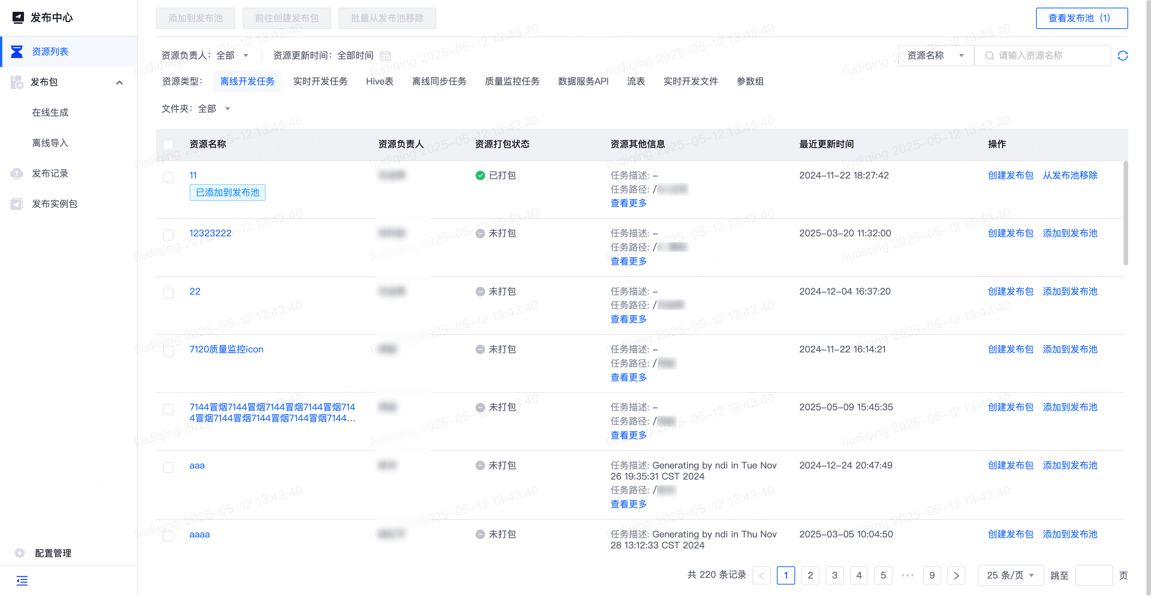Click 查看发布池 (1) button
This screenshot has width=1151, height=596.
1081,18
